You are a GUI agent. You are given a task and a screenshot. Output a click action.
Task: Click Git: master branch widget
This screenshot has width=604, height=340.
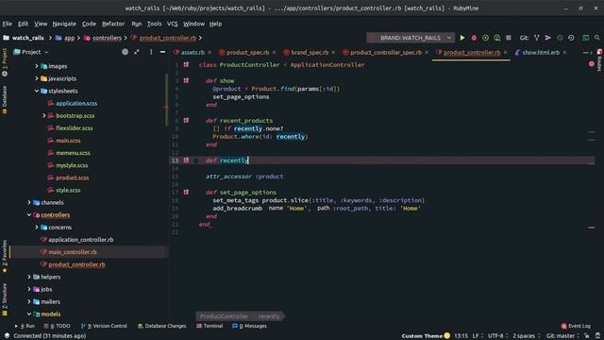tap(562, 336)
